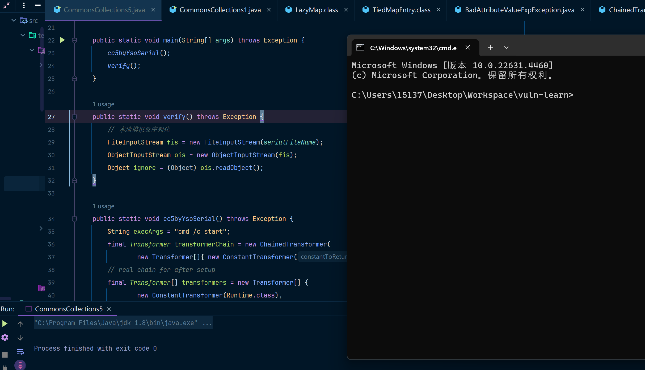
Task: Click '1 usage' hint above cc5byYsoSerial
Action: pos(103,206)
